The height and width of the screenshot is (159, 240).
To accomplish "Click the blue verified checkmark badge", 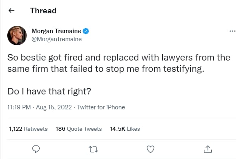I will pos(86,31).
